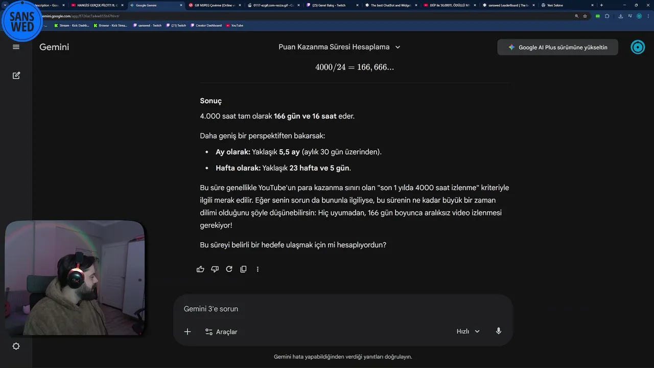Open a new browser tab
The height and width of the screenshot is (368, 654).
point(601,5)
